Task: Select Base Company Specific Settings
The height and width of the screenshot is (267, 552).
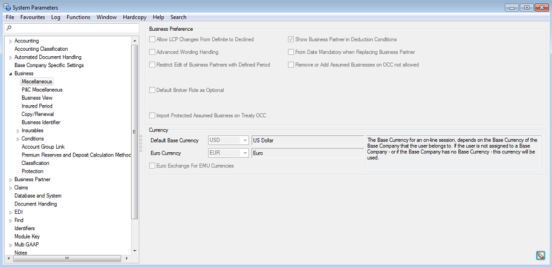Action: pos(49,65)
